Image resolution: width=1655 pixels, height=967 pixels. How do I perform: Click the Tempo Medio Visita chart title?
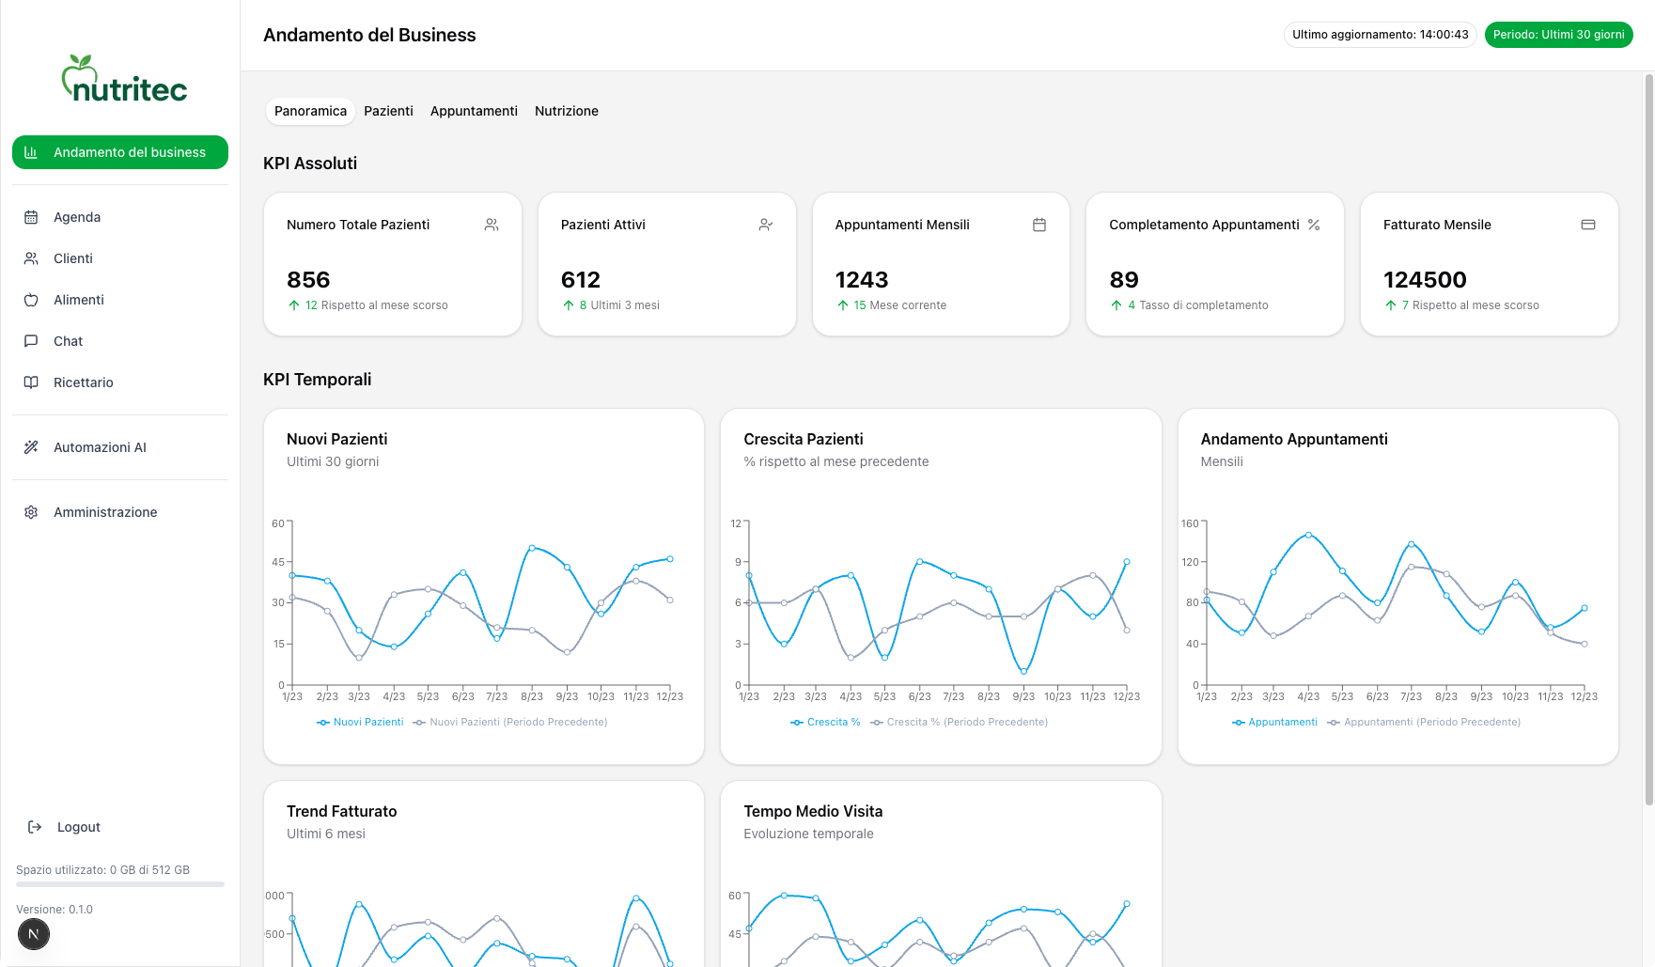tap(813, 811)
